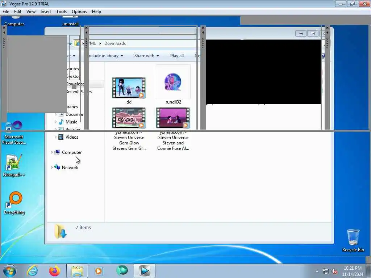Select the Computer desktop icon
Screen dimensions: 371x278
click(14, 21)
